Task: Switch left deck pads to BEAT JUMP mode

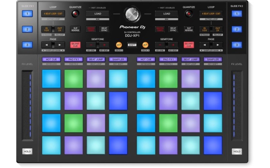Action: [x=96, y=59]
